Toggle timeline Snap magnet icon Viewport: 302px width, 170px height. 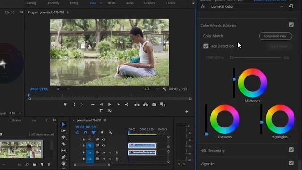point(85,132)
